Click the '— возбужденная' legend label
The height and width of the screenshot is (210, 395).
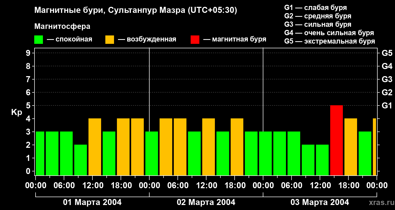pos(147,39)
